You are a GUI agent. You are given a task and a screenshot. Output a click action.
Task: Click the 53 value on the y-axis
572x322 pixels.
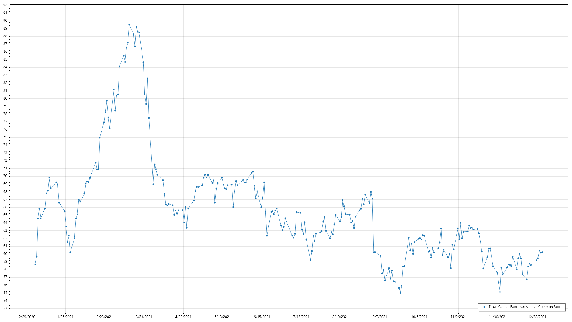coord(5,308)
